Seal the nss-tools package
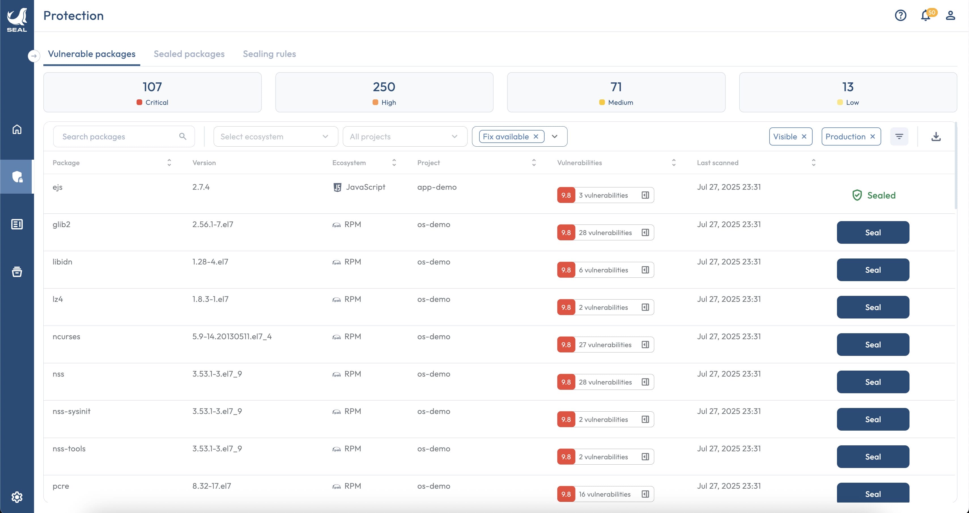The height and width of the screenshot is (513, 969). pos(873,457)
